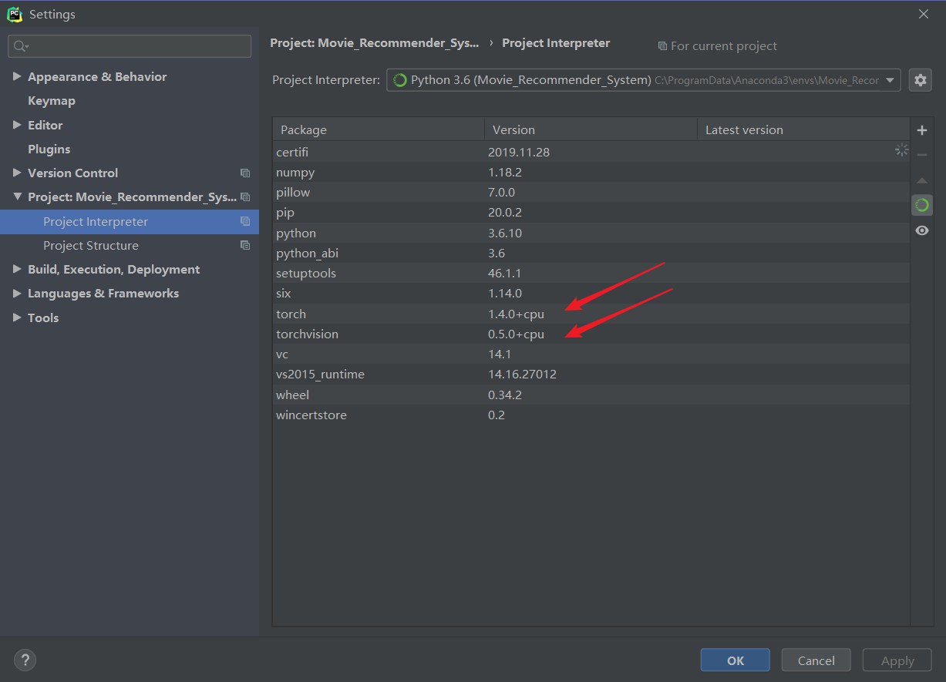Screen dimensions: 946x682
Task: Click version 14.16.27012 cell
Action: [522, 374]
